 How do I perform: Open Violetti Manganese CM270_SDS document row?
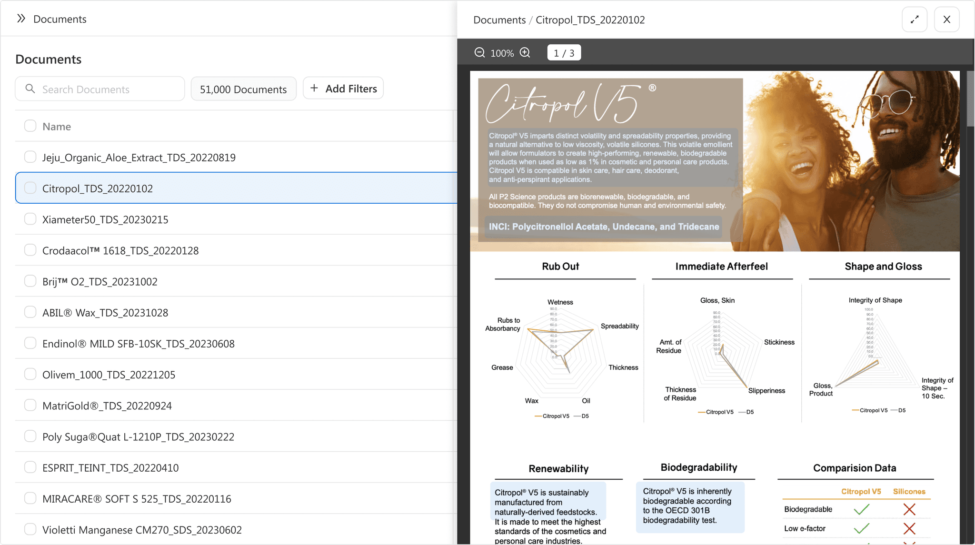coord(142,530)
